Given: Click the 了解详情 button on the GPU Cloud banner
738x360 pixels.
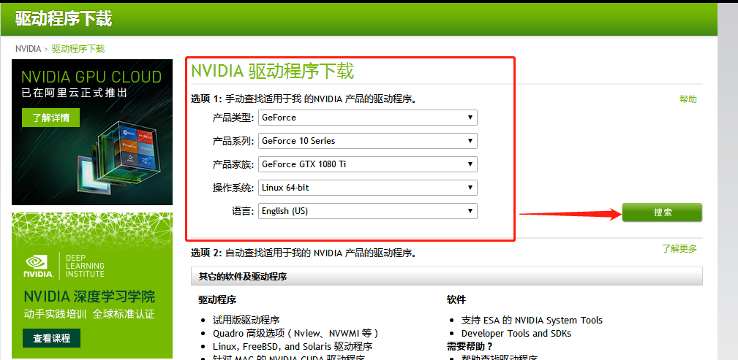Looking at the screenshot, I should click(50, 118).
